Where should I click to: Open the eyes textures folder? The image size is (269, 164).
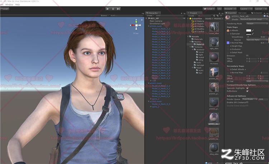200,70
